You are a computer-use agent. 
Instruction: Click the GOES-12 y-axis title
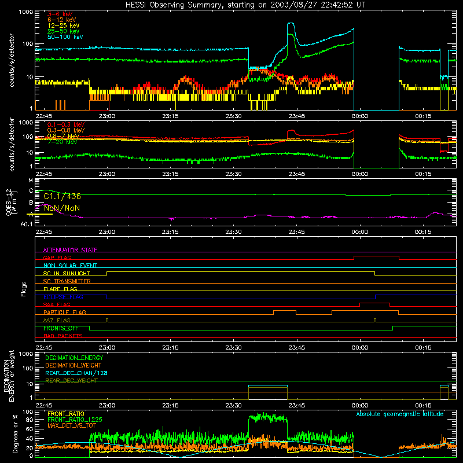12,203
